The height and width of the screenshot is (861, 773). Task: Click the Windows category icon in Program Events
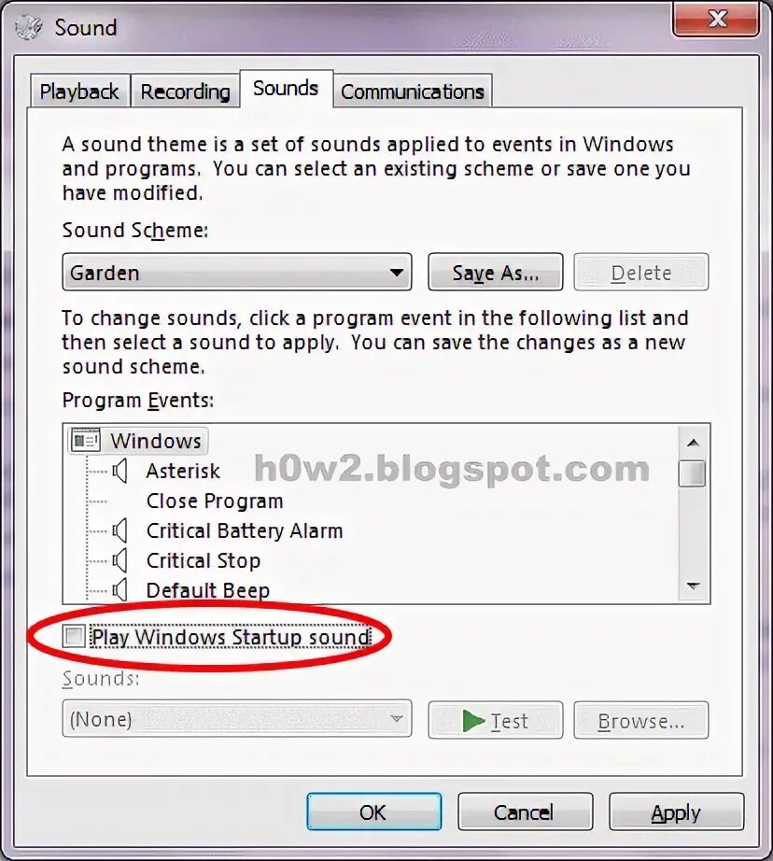86,441
